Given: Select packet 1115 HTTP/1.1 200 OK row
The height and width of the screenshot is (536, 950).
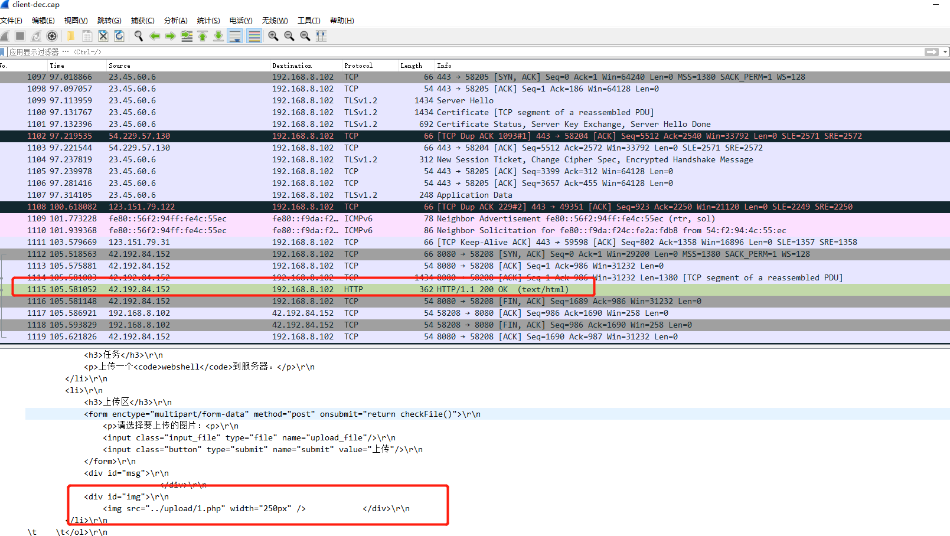Looking at the screenshot, I should (x=475, y=289).
